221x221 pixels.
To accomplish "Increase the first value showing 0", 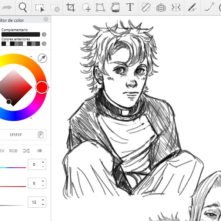I will [x=43, y=162].
